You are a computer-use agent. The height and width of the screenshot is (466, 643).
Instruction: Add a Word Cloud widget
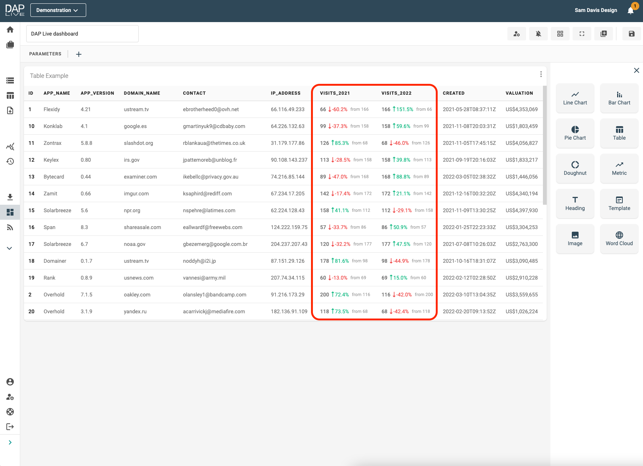pyautogui.click(x=619, y=239)
